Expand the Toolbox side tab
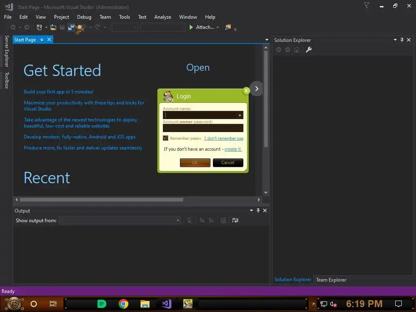The image size is (416, 312). click(x=7, y=80)
